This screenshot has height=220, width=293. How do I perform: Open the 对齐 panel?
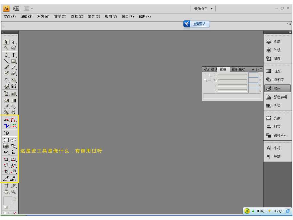[277, 127]
